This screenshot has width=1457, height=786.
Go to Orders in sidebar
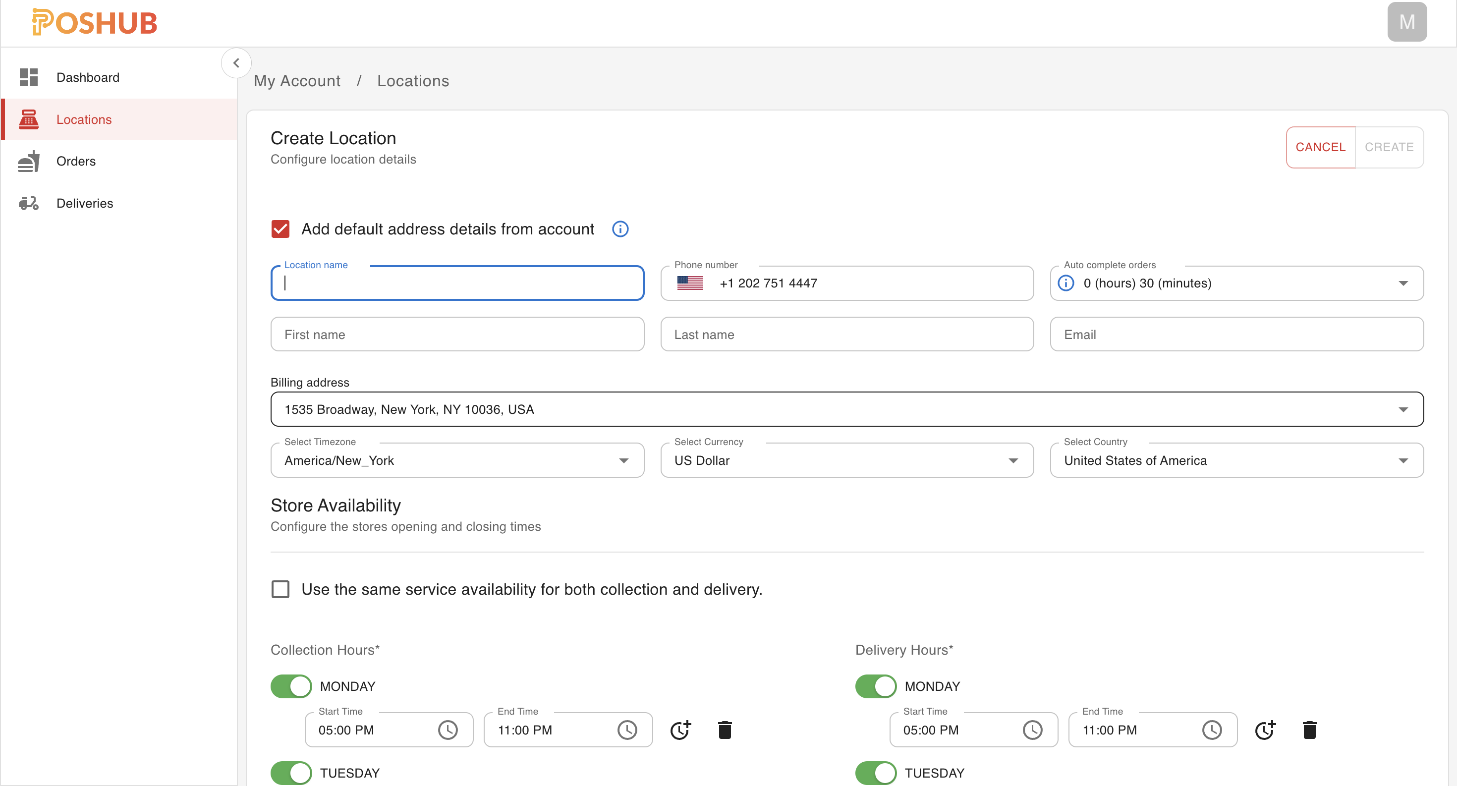76,161
